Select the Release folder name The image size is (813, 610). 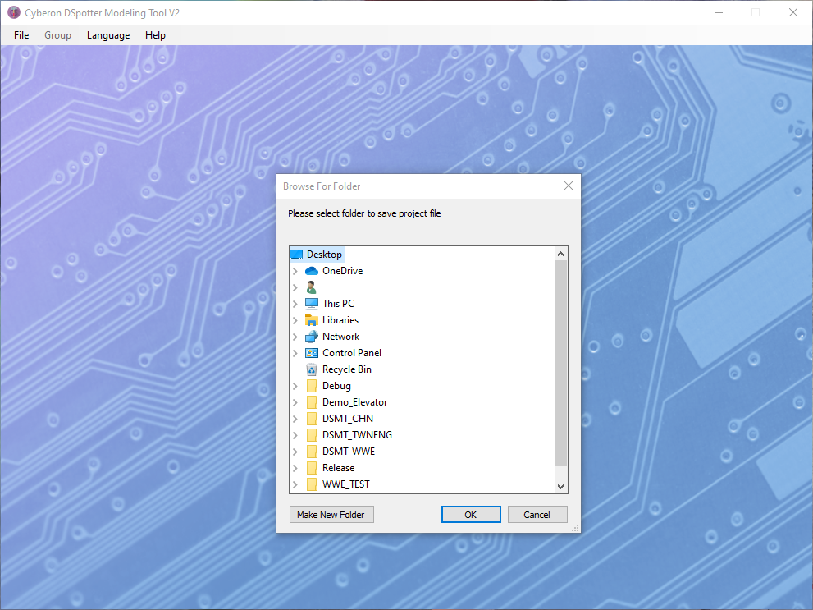click(x=338, y=468)
